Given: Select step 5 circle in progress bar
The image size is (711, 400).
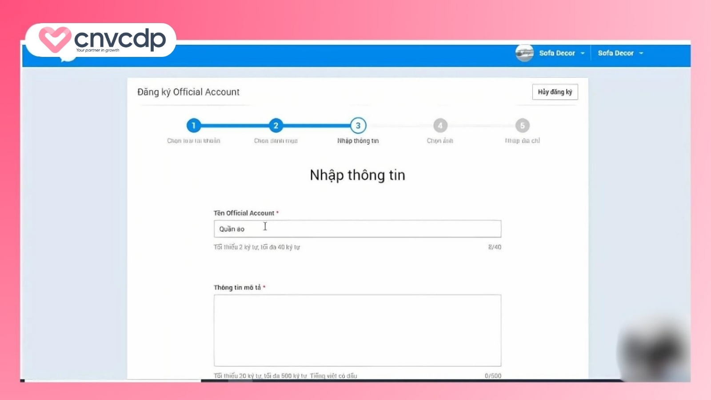Looking at the screenshot, I should click(x=523, y=126).
